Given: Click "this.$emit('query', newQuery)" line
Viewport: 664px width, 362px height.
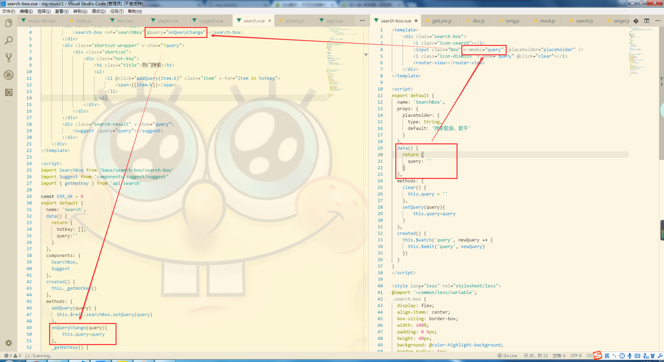Looking at the screenshot, I should click(x=446, y=246).
